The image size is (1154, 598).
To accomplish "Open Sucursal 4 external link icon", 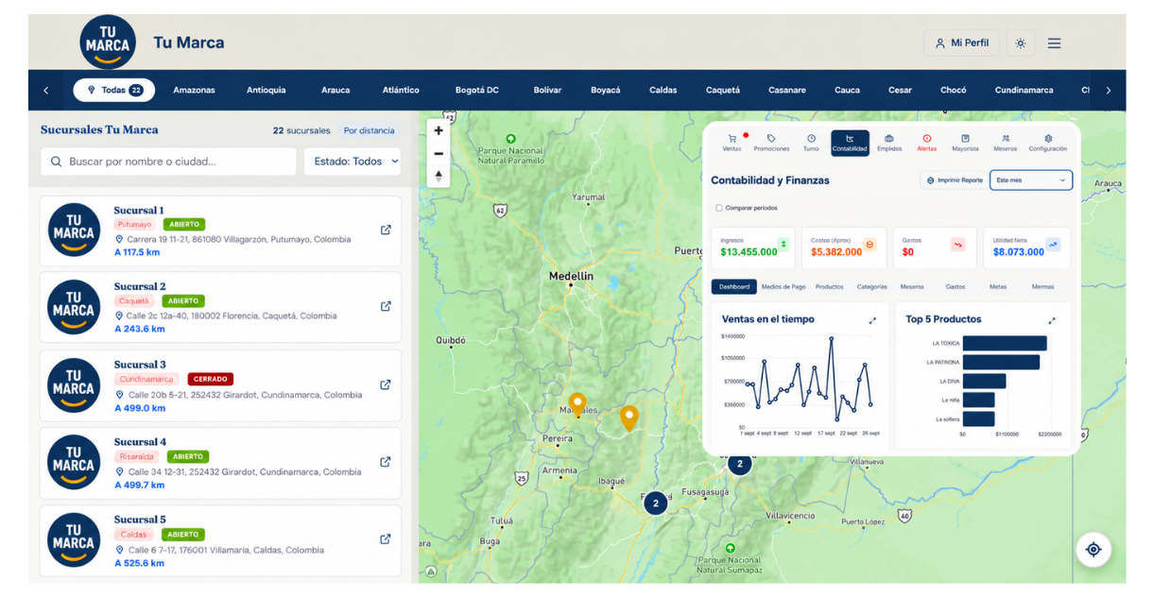I will point(386,462).
